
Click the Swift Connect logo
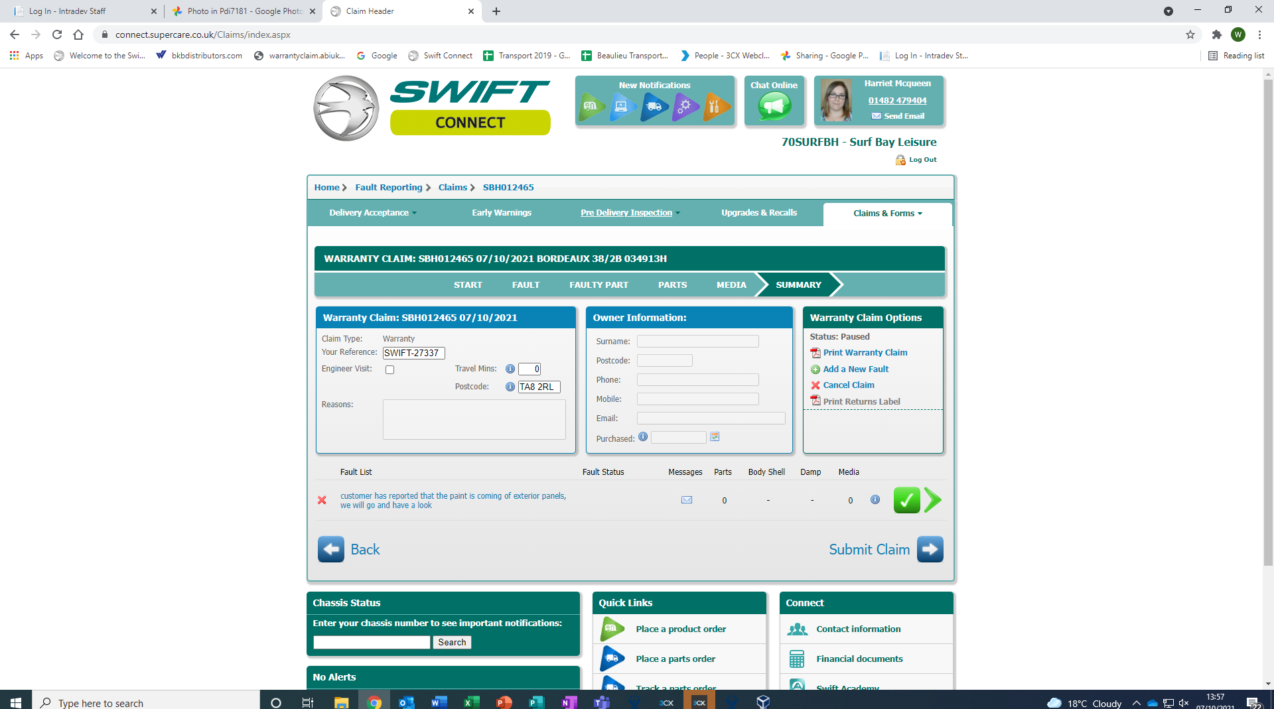coord(432,108)
